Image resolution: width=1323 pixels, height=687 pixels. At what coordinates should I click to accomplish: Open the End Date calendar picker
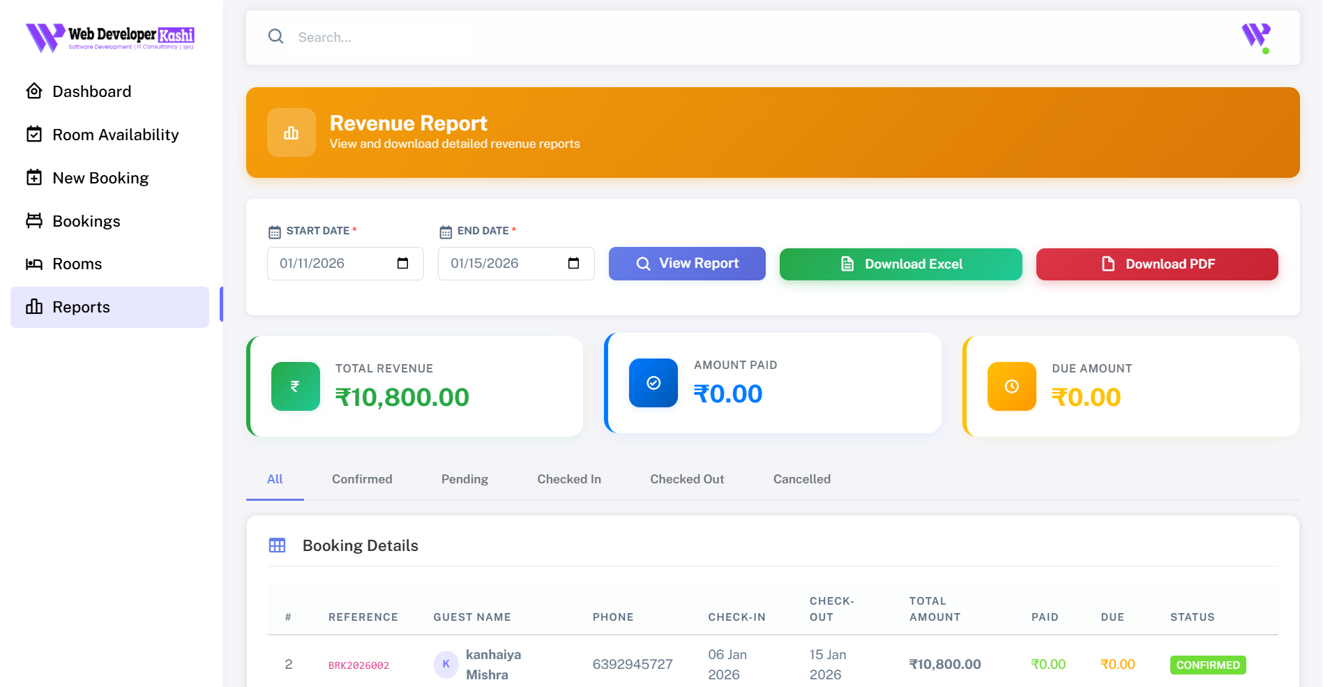click(573, 264)
